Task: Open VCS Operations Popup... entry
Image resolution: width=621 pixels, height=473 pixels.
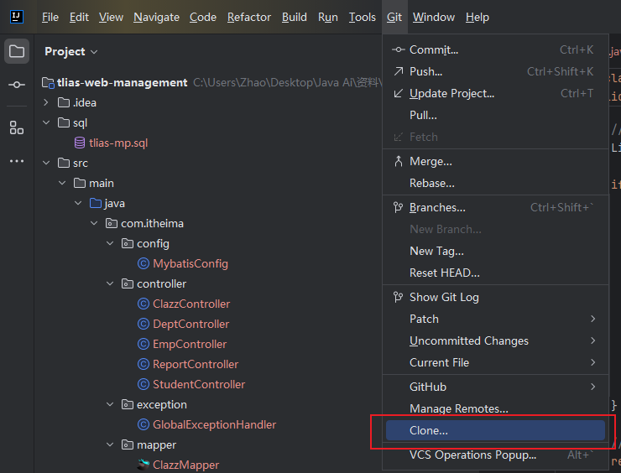Action: click(495, 455)
